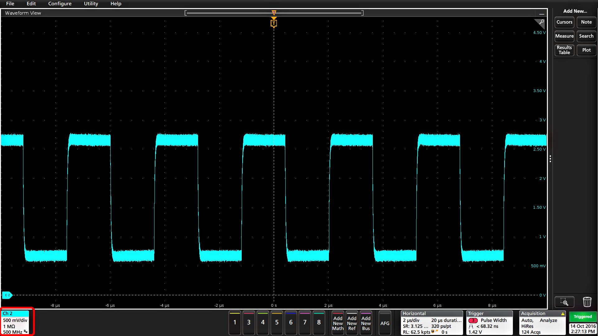Open the Utility menu
The width and height of the screenshot is (598, 336).
pyautogui.click(x=91, y=4)
